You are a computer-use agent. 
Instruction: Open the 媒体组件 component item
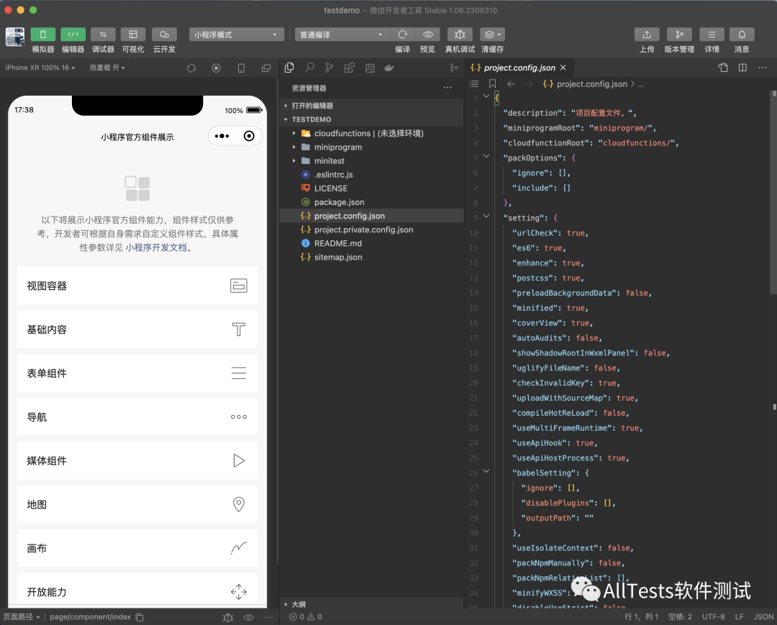137,460
